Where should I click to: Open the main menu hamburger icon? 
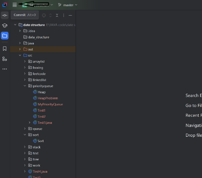[15, 5]
